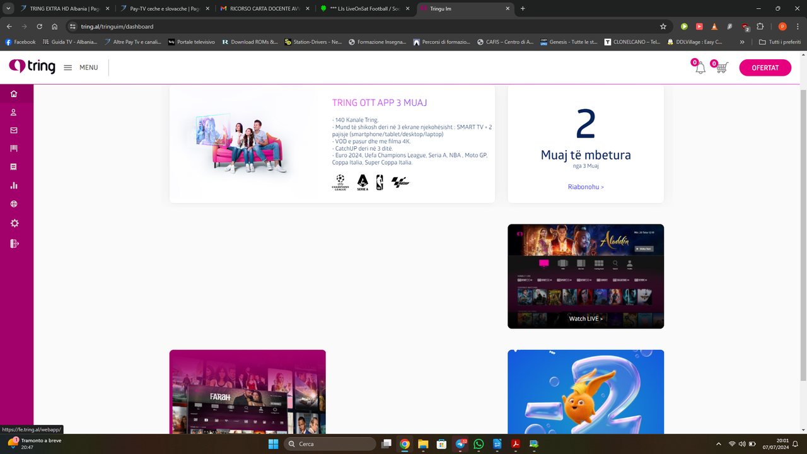Click the Tring logo
Image resolution: width=807 pixels, height=454 pixels.
32,67
